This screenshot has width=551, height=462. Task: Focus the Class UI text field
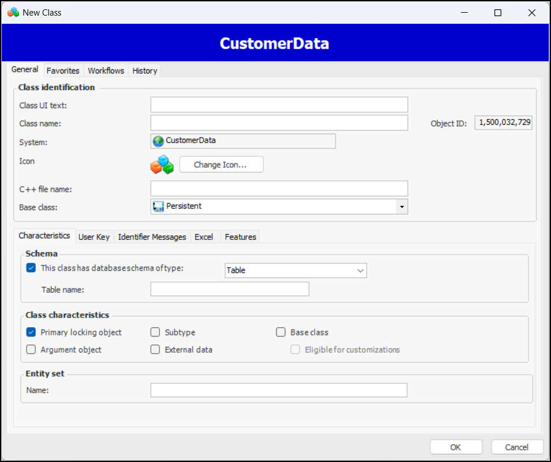(279, 105)
